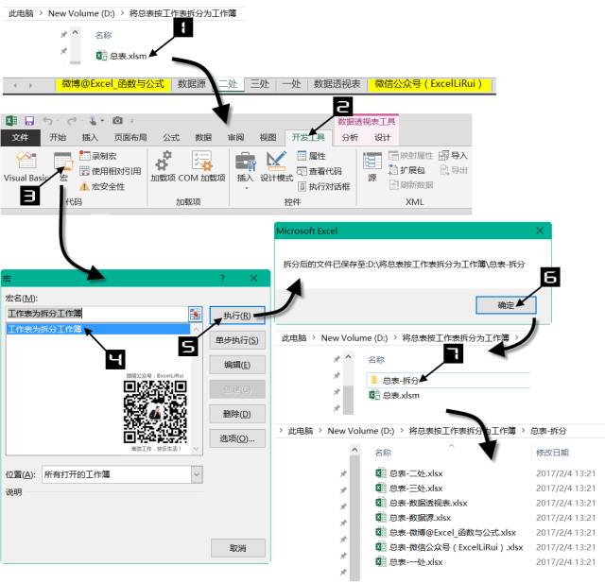The image size is (605, 583).
Task: Open file 总表-一处.xlsx
Action: [x=409, y=562]
